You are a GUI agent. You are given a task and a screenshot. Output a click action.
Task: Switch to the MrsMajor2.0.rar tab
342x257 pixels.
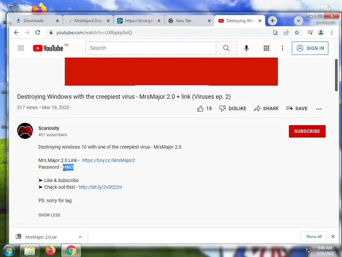pos(88,21)
